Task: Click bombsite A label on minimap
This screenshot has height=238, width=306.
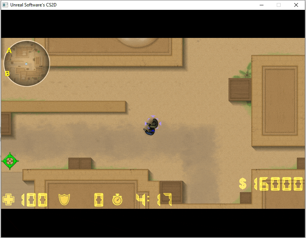Action: (x=9, y=51)
